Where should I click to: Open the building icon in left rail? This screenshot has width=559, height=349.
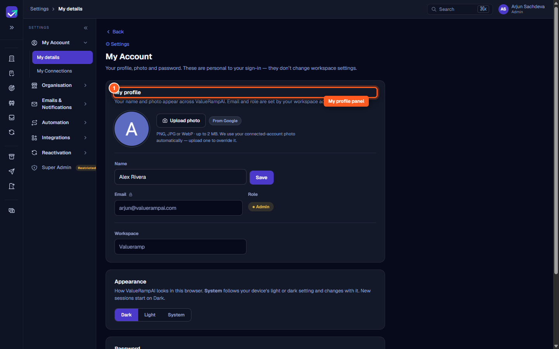[x=12, y=59]
